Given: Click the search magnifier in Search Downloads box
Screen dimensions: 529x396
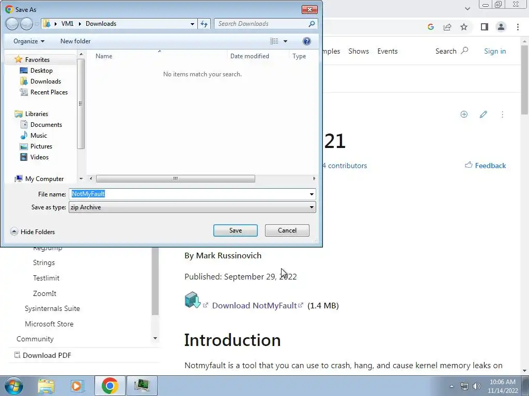Looking at the screenshot, I should [312, 24].
